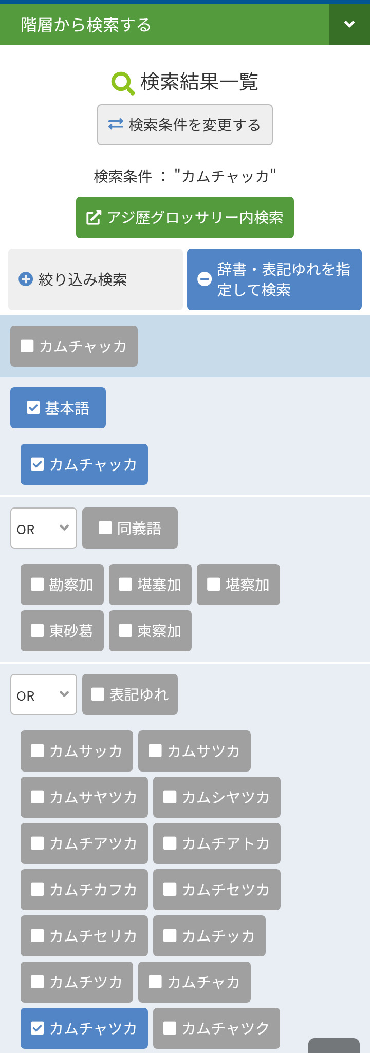Click the external link icon for glossary search
The height and width of the screenshot is (1053, 370).
pyautogui.click(x=94, y=217)
